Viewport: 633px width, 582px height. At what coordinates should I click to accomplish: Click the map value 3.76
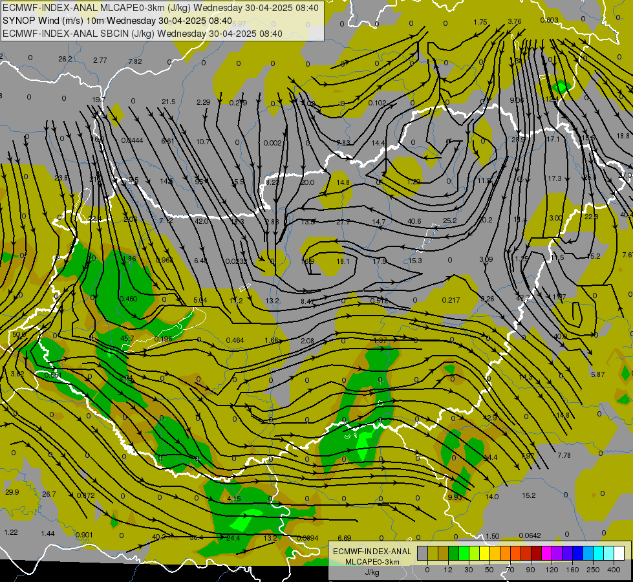(x=514, y=21)
